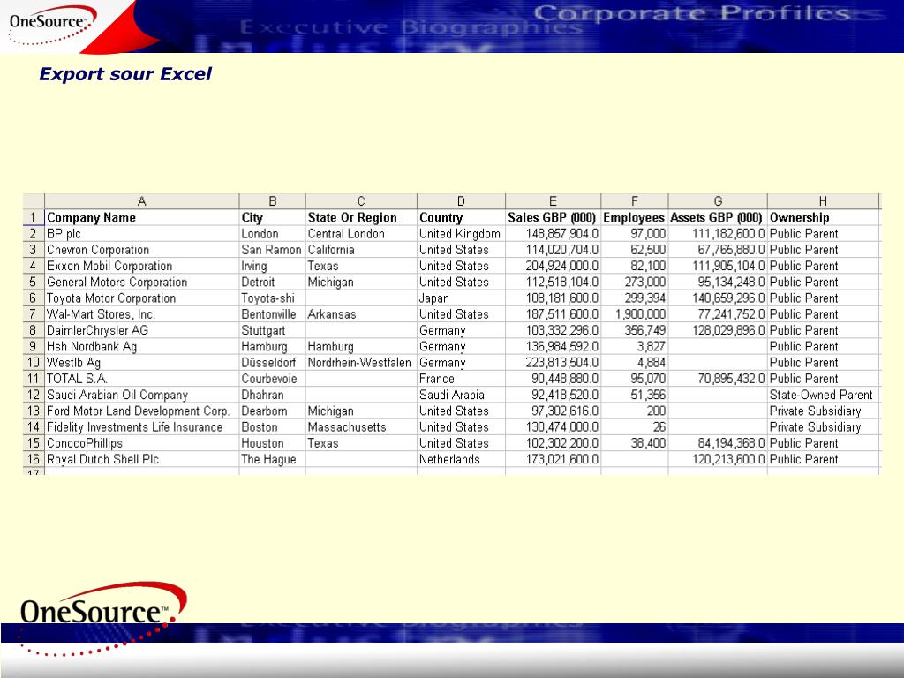The height and width of the screenshot is (678, 904).
Task: Click the 'Netherlands' country cell
Action: [461, 459]
